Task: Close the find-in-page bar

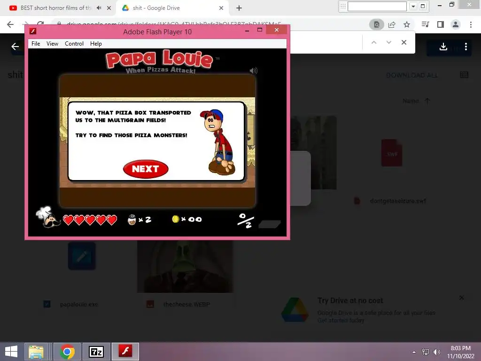Action: tap(404, 42)
